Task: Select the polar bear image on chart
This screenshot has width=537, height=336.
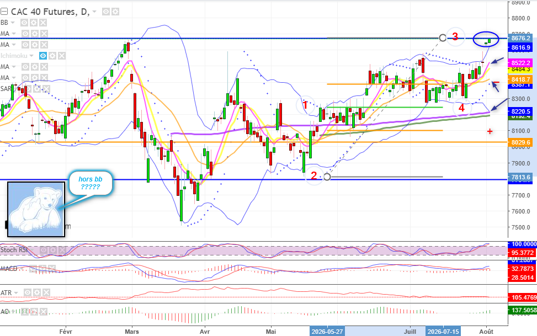Action: pyautogui.click(x=36, y=209)
